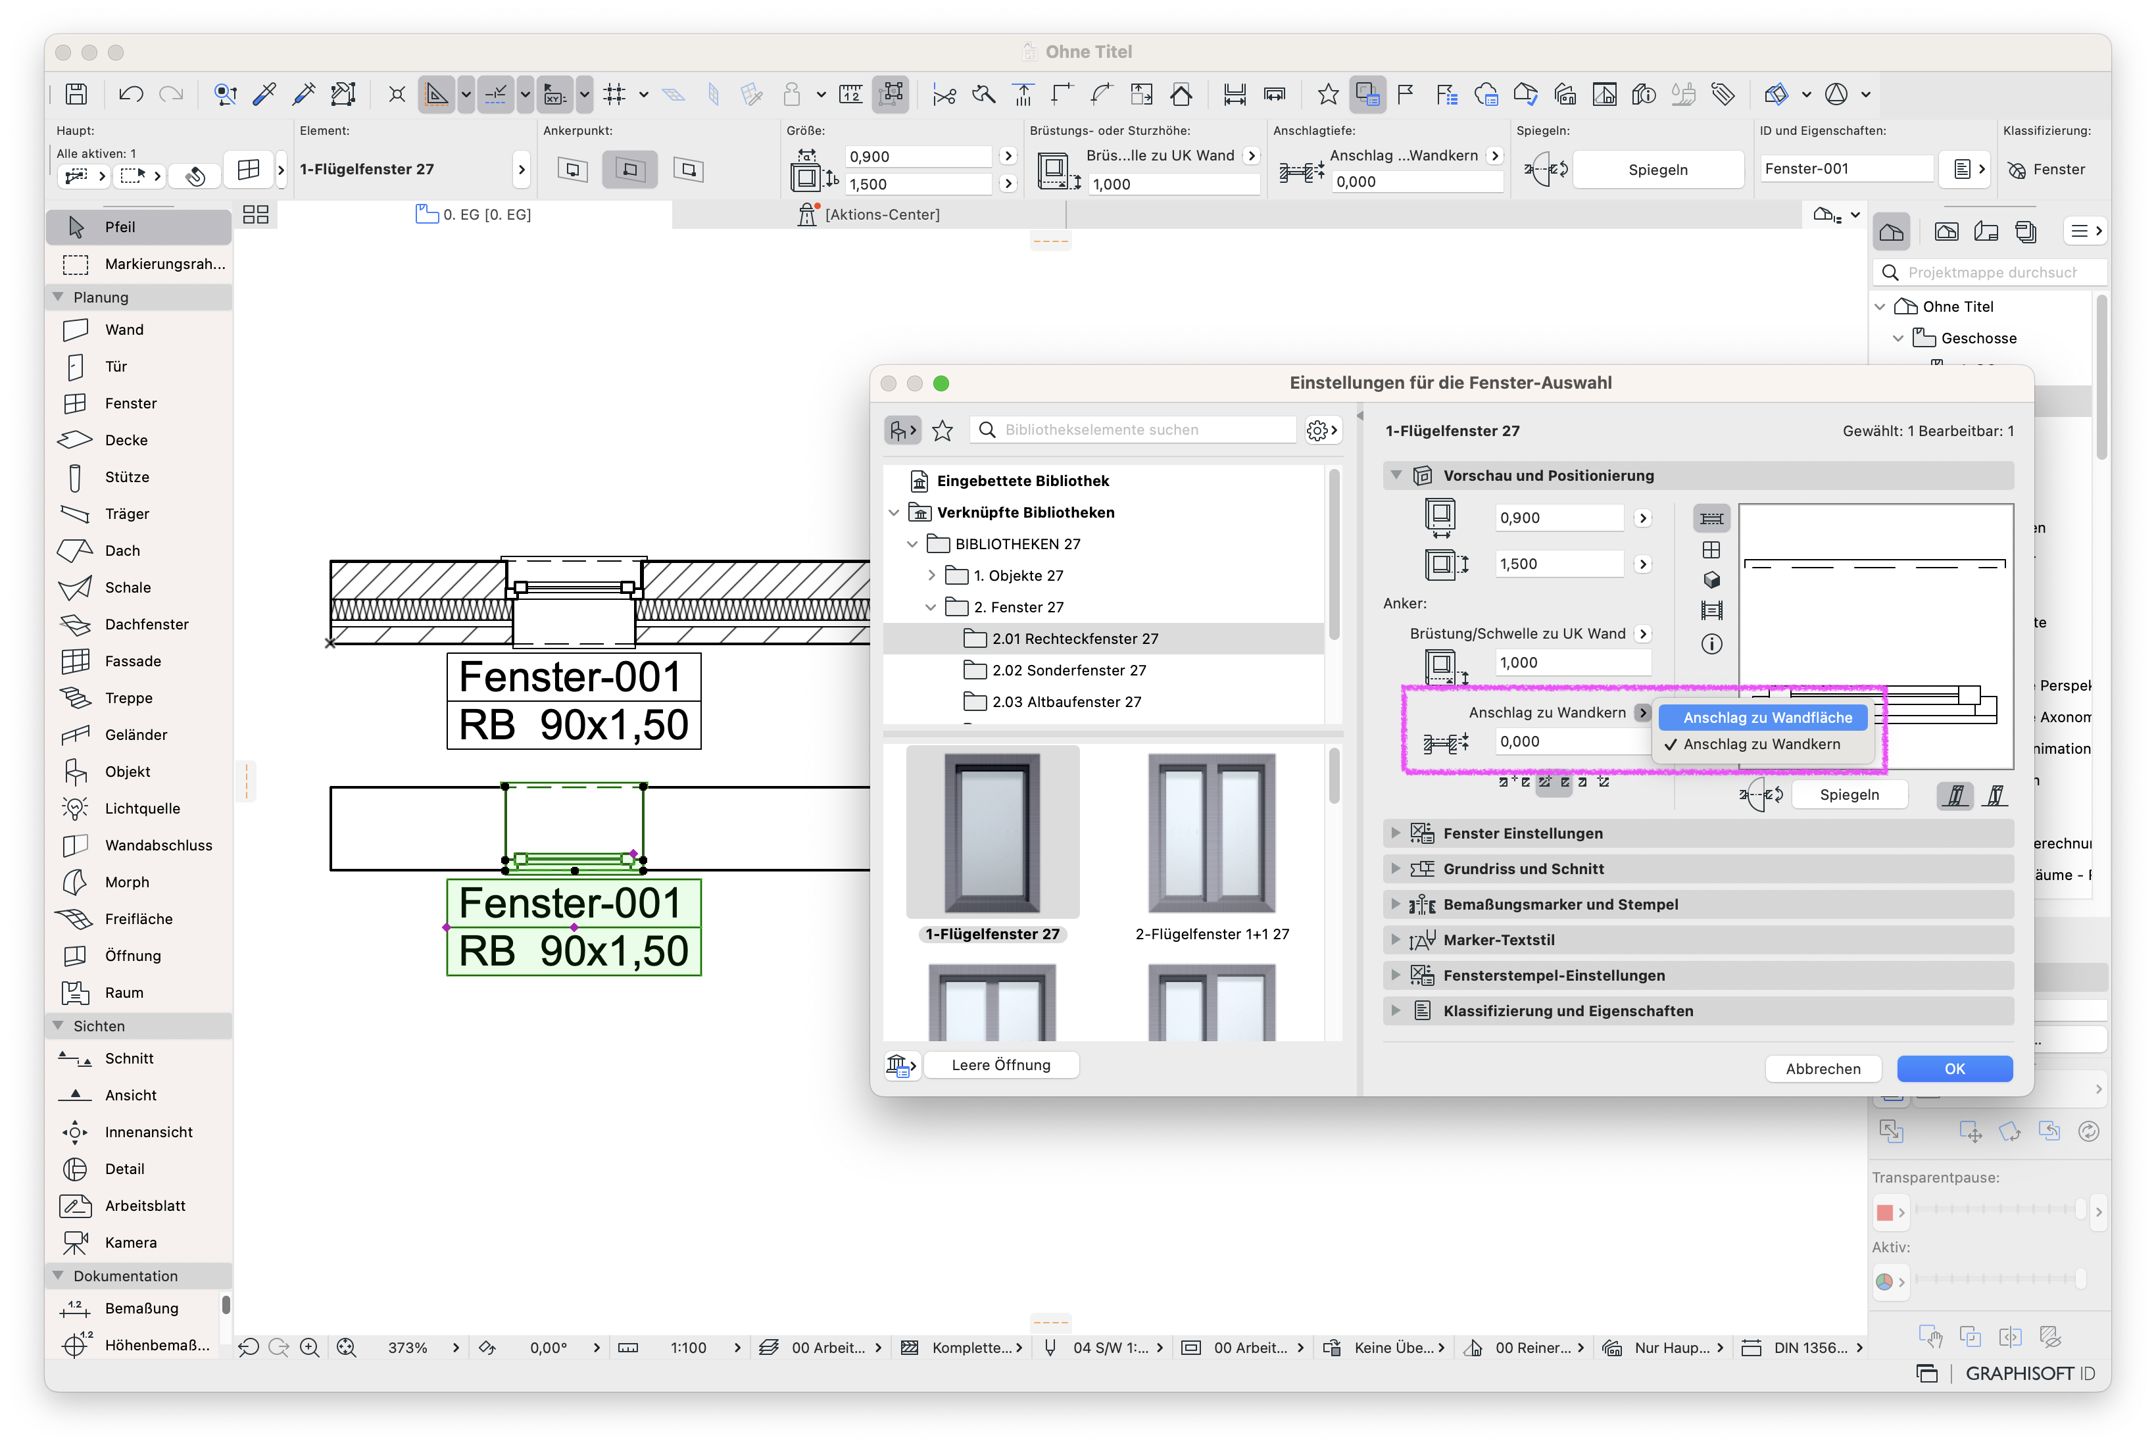This screenshot has height=1447, width=2156.
Task: Click Spiegeln button in dialog
Action: (x=1849, y=795)
